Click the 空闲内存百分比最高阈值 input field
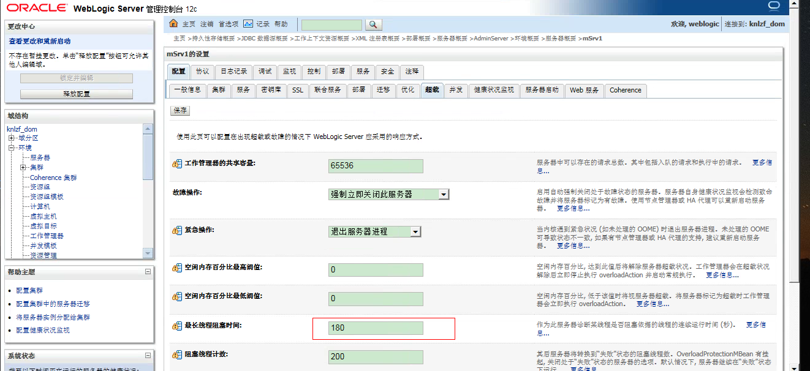The height and width of the screenshot is (371, 810). tap(376, 270)
